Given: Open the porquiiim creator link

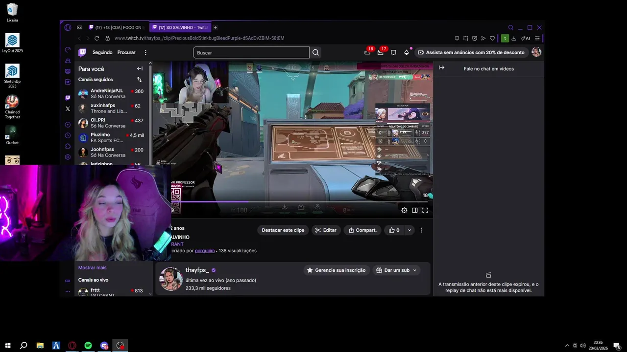Looking at the screenshot, I should coord(205,250).
